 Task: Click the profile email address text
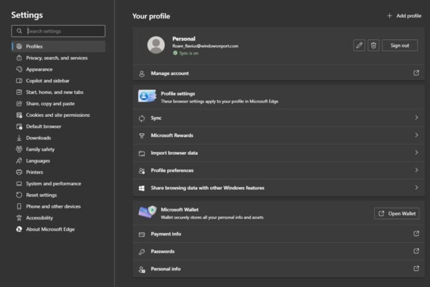pos(205,46)
